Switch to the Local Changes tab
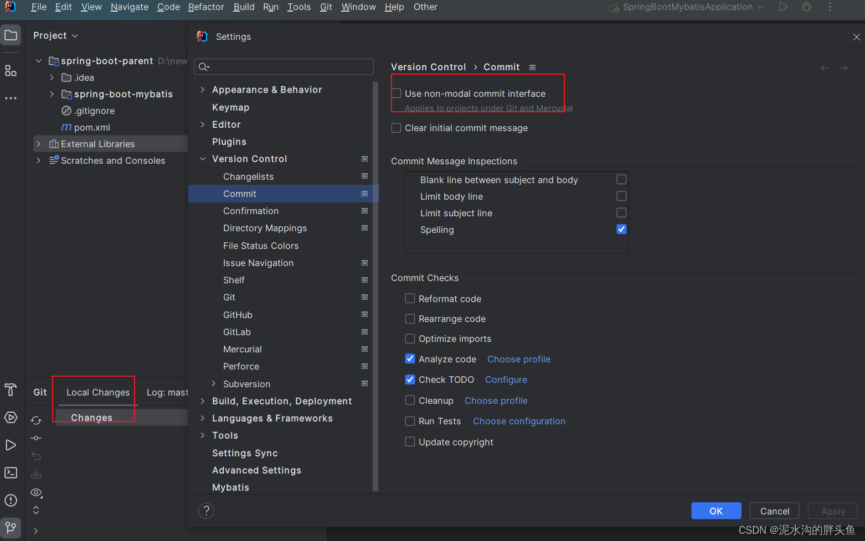The image size is (865, 541). click(x=98, y=392)
